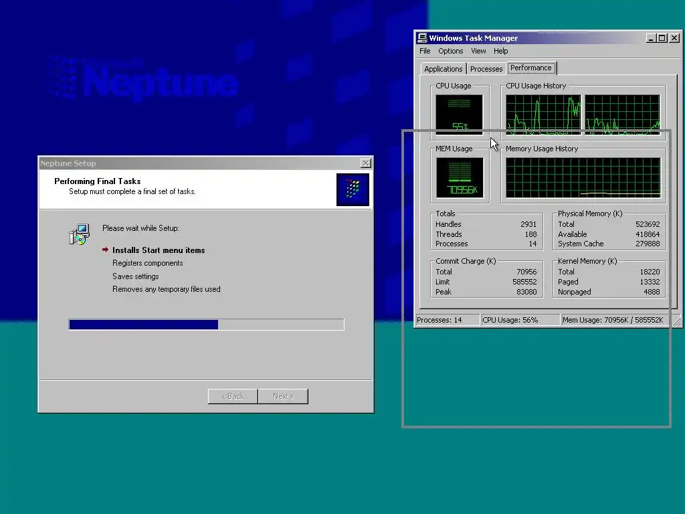Image resolution: width=685 pixels, height=514 pixels.
Task: Click Physical Memory Total value 523692
Action: point(648,224)
